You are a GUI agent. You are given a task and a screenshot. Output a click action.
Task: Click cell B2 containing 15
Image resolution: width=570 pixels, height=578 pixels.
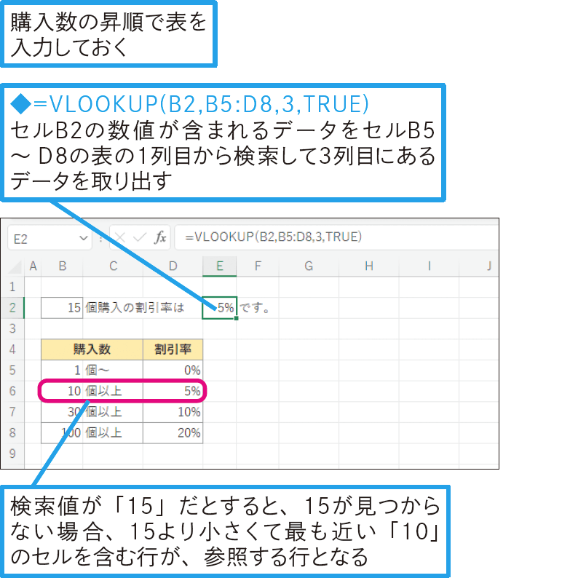point(62,308)
